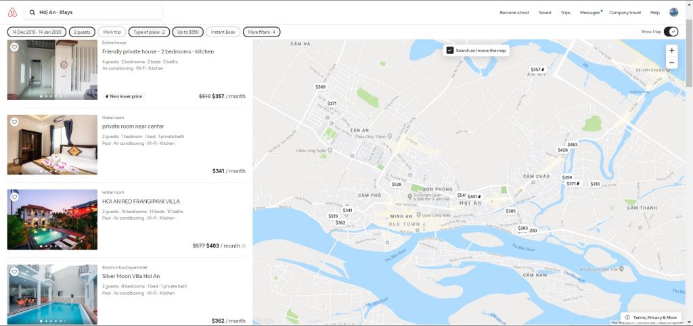Save private room near center via heart
Screen dimensions: 693x326
coord(14,122)
